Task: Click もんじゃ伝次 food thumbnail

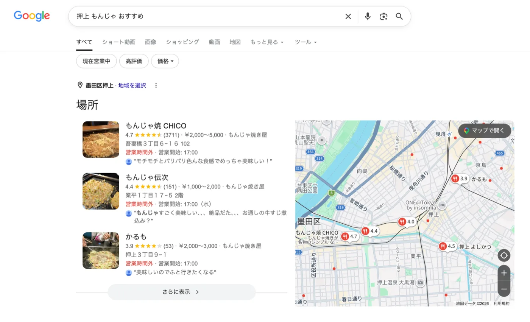Action: [101, 191]
